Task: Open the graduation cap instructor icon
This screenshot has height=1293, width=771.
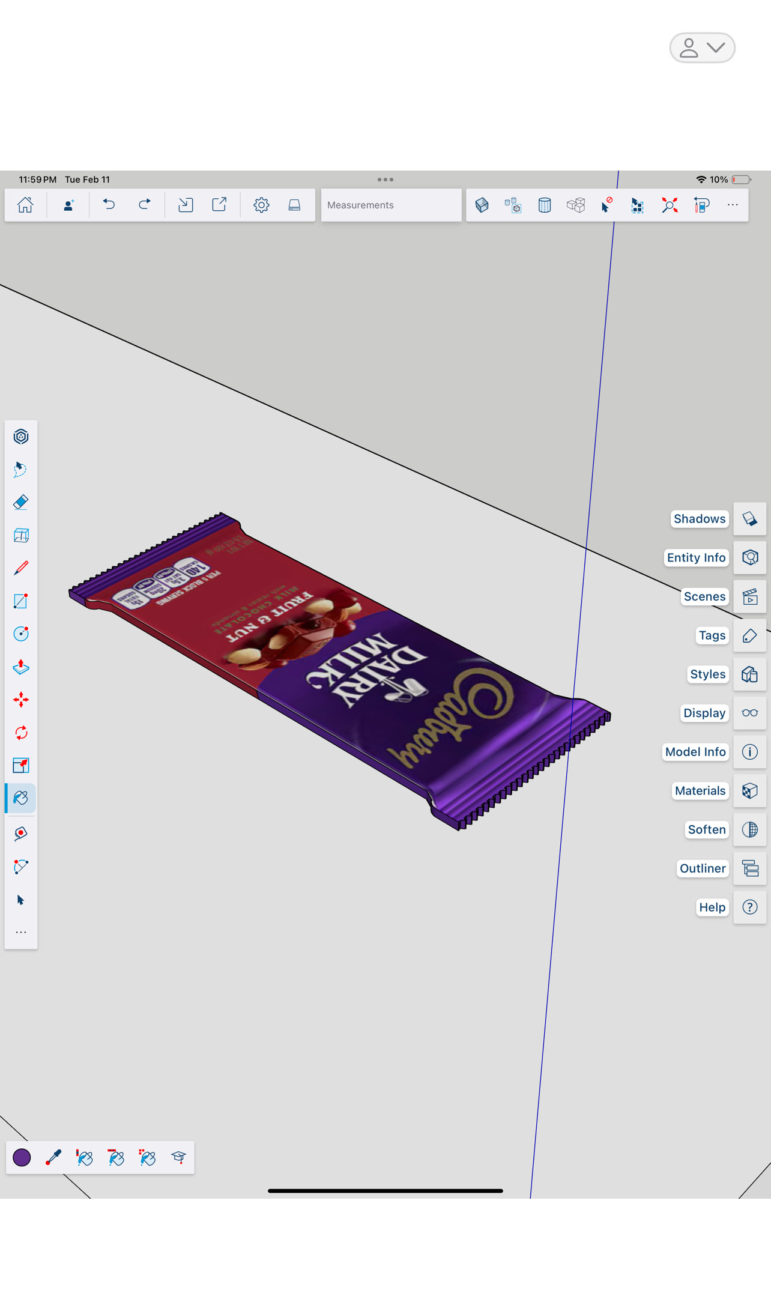Action: (178, 1157)
